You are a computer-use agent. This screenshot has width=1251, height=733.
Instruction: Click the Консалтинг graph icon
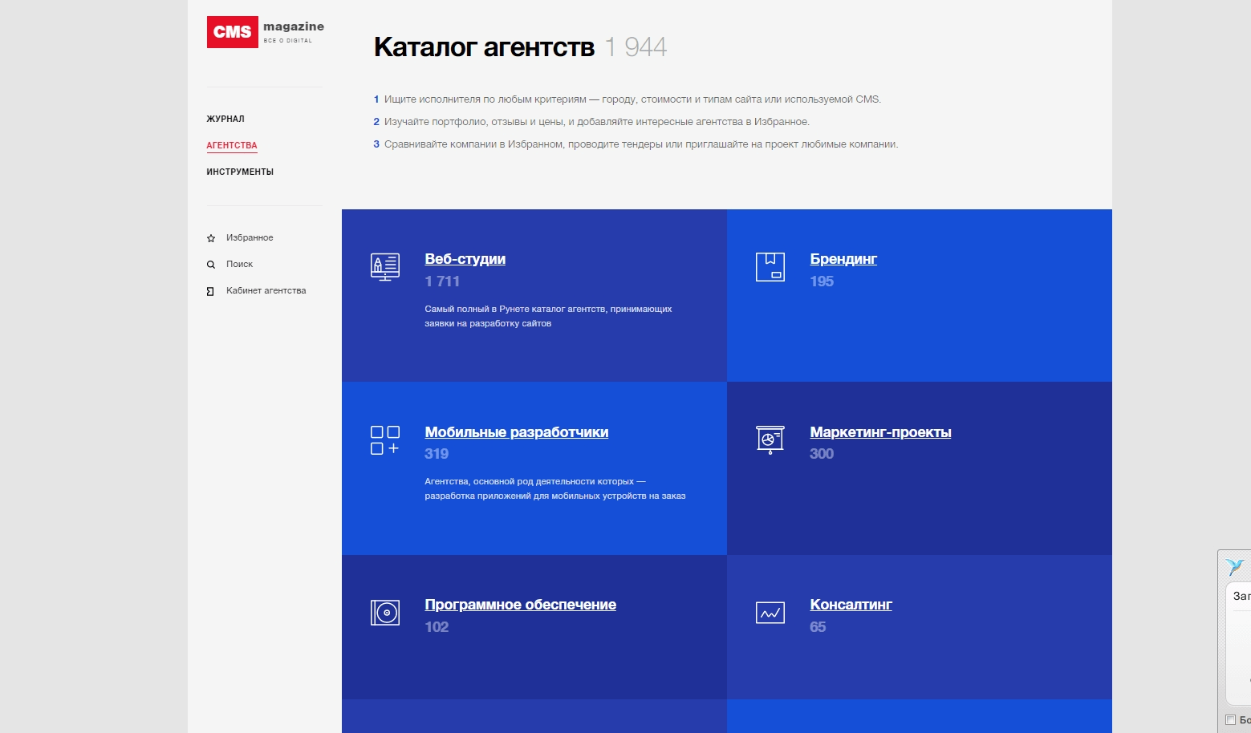(770, 613)
